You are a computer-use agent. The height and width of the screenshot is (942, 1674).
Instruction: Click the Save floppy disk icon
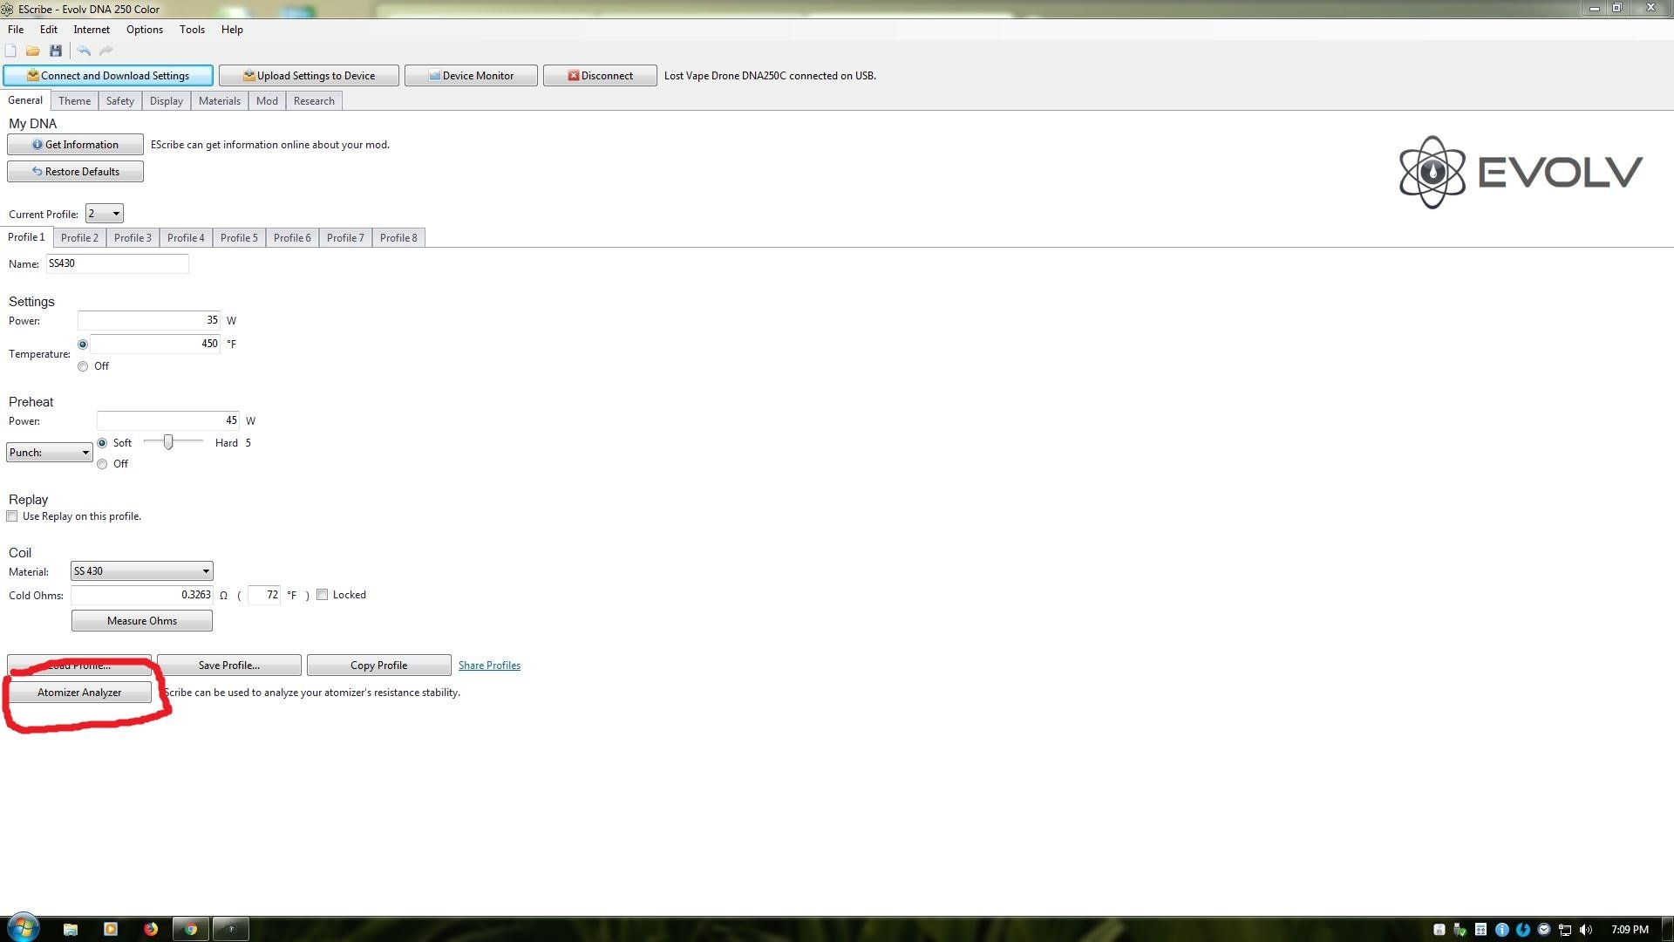pos(56,51)
